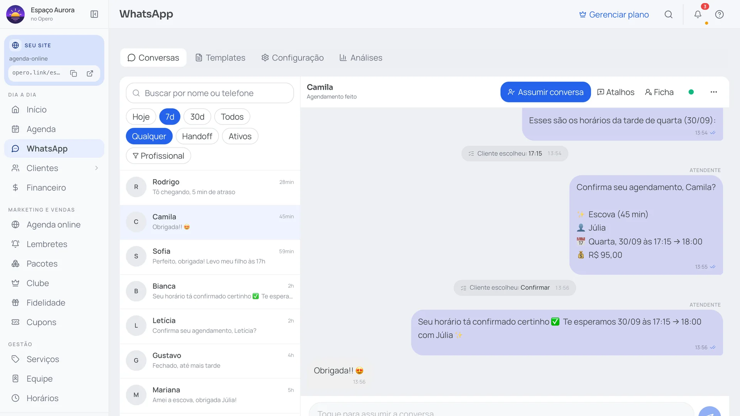
Task: Filter conversations by Handoff
Action: point(197,136)
